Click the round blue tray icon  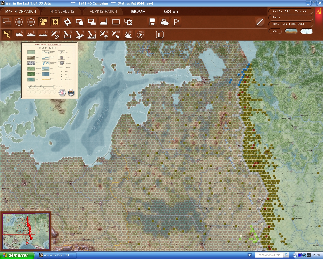coord(304,255)
